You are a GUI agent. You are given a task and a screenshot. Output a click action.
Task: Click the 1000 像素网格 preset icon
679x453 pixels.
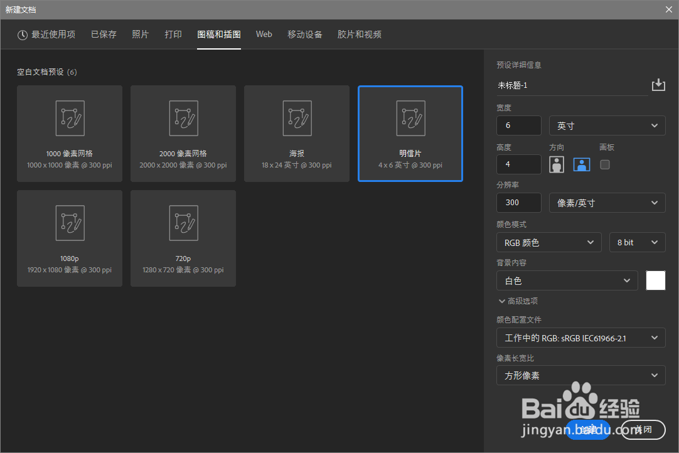70,118
